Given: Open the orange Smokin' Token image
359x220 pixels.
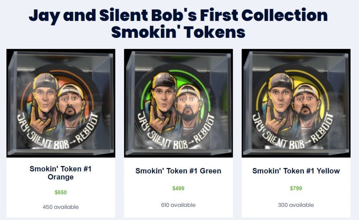Looking at the screenshot, I should click(61, 103).
